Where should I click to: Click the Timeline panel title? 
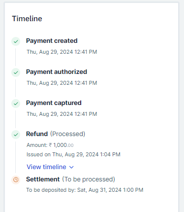[27, 19]
